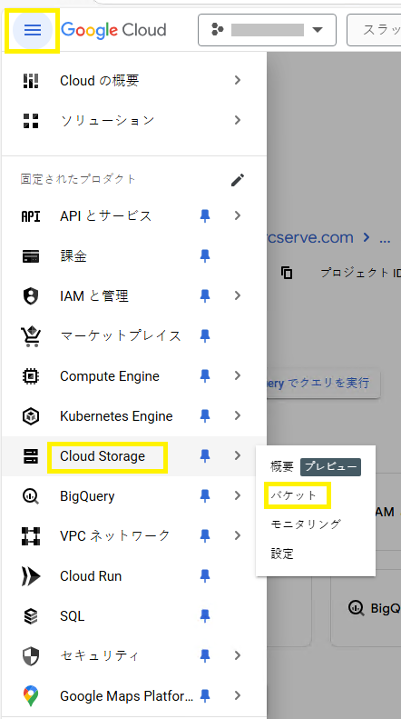Click the Kubernetes Engine hexagon icon

pyautogui.click(x=31, y=416)
